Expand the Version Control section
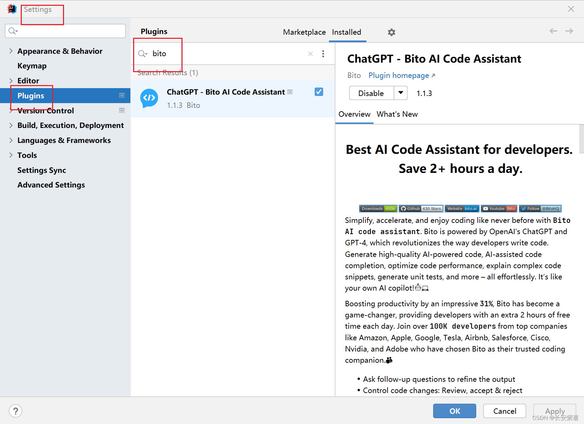This screenshot has width=584, height=424. tap(11, 111)
